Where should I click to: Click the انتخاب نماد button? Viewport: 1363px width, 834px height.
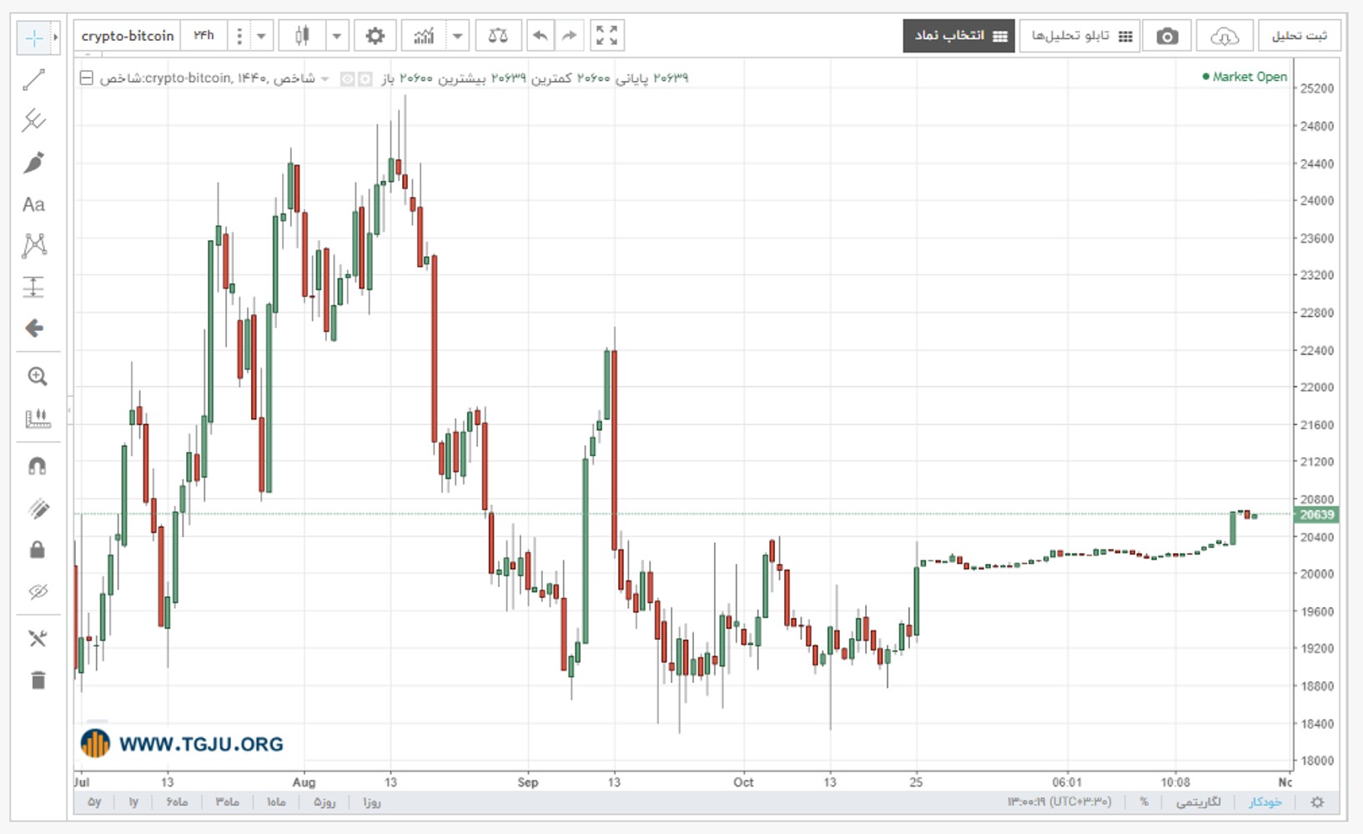[x=959, y=36]
